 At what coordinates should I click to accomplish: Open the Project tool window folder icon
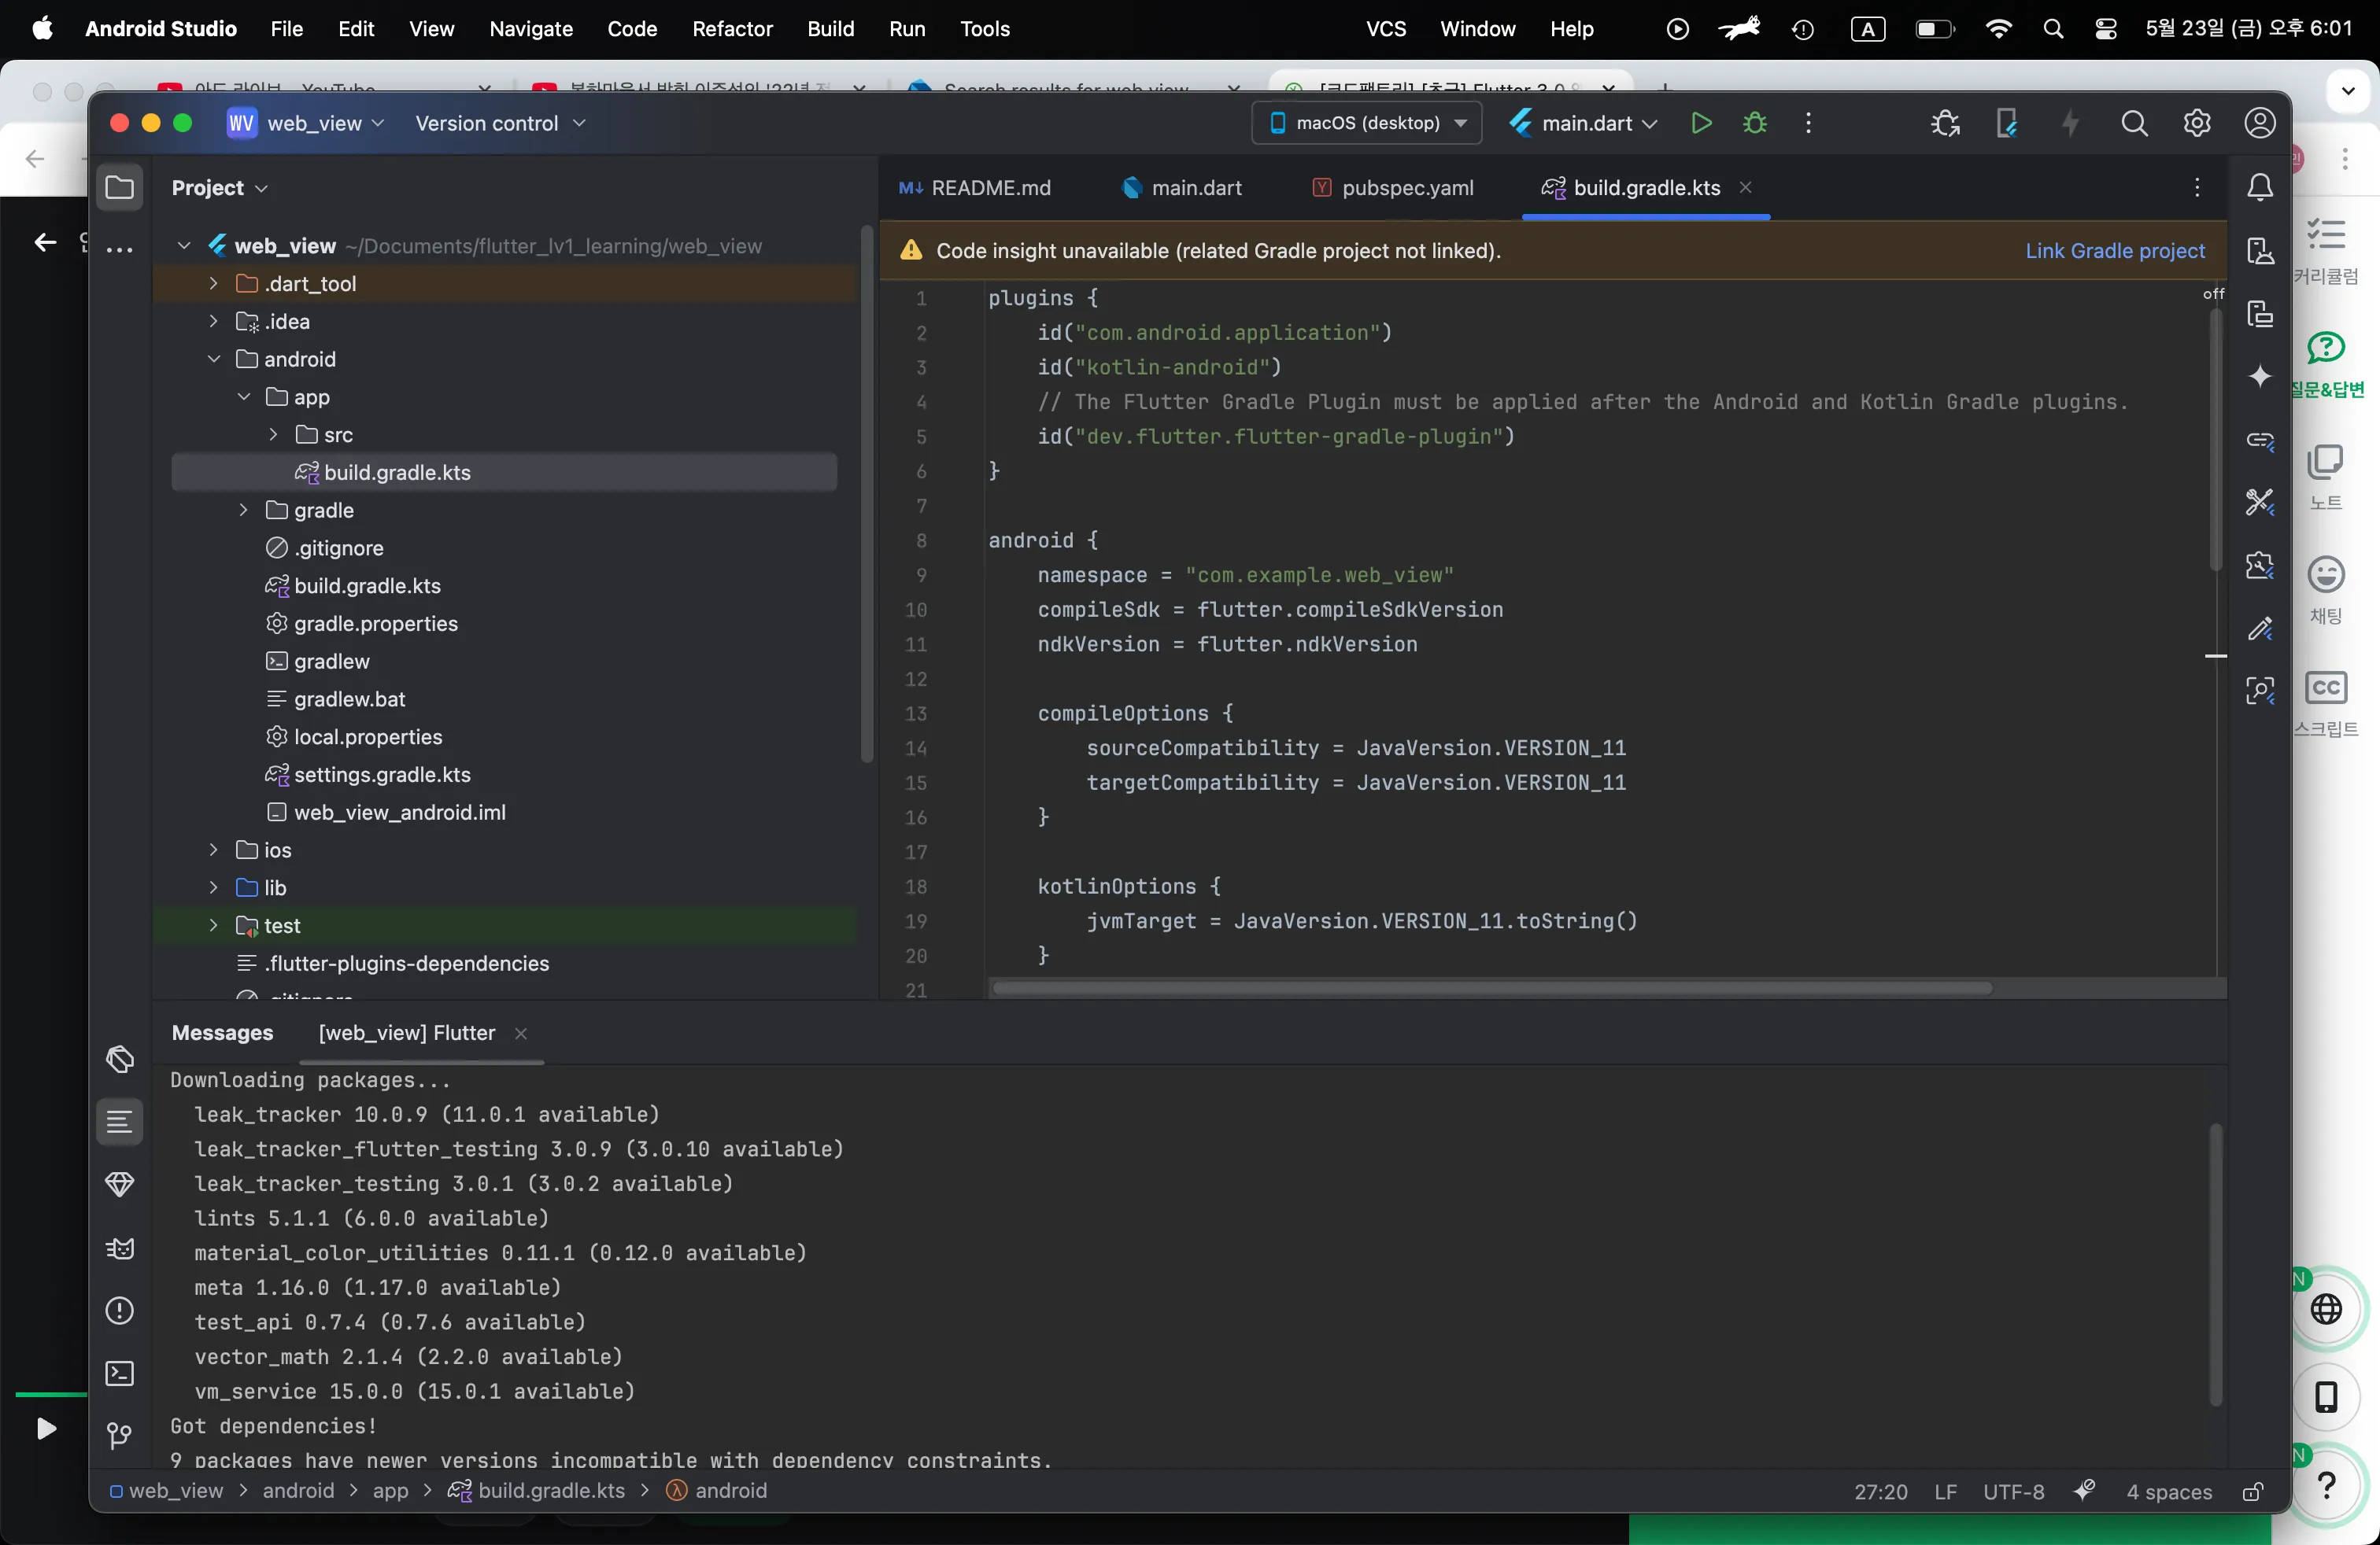tap(120, 188)
